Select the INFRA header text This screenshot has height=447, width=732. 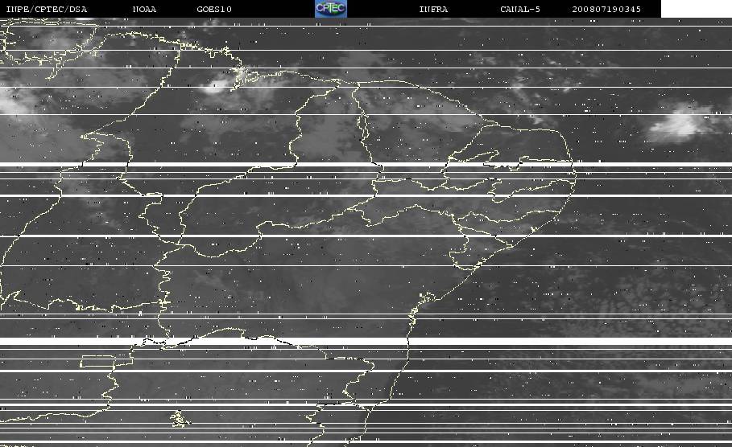pos(433,10)
